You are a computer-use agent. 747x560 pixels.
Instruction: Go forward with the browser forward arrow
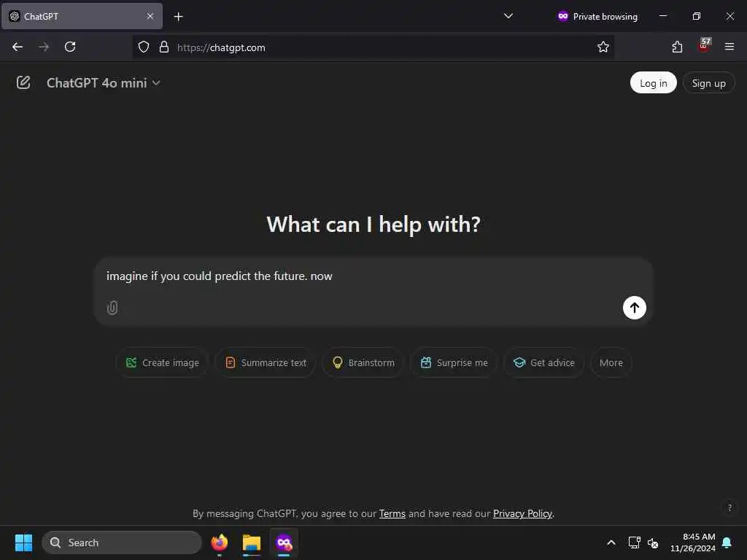(x=44, y=47)
